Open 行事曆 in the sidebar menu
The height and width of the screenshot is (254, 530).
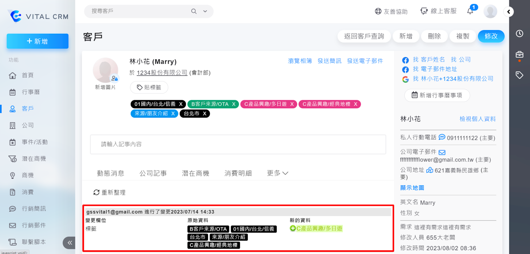coord(30,92)
